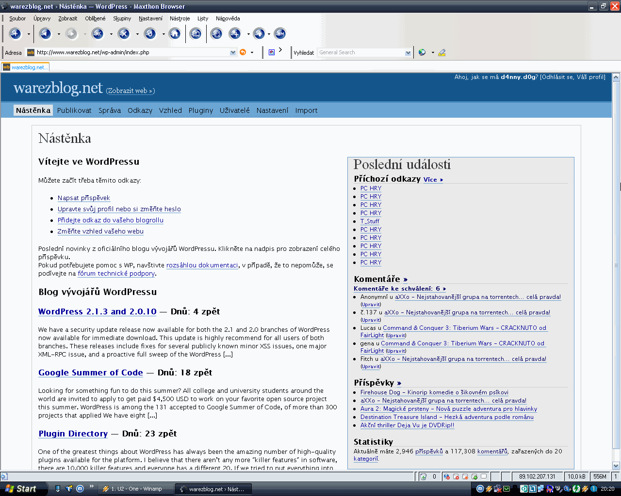Click the search engine globe icon
Screen dimensions: 621x496
coord(422,52)
